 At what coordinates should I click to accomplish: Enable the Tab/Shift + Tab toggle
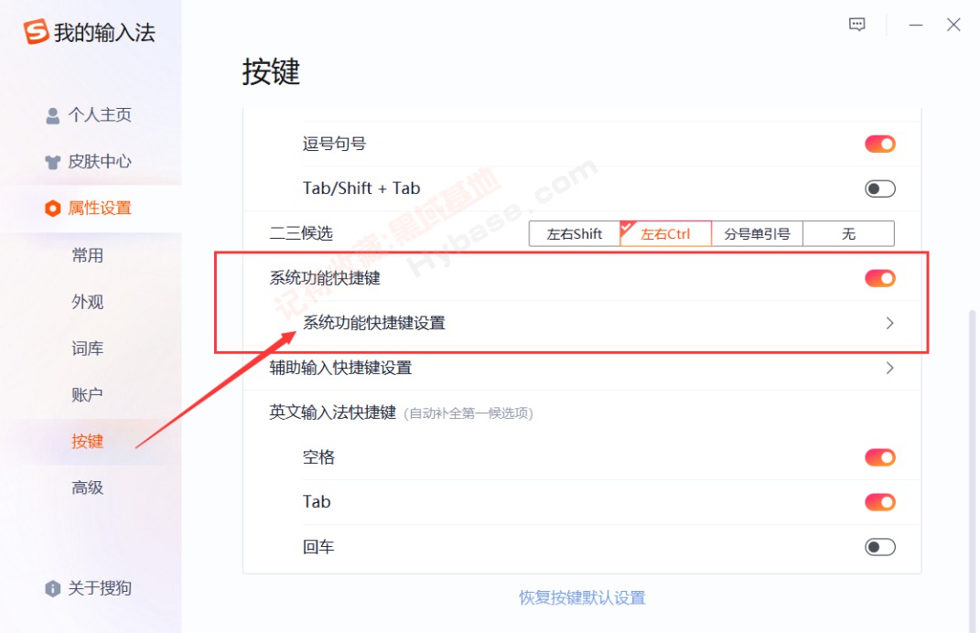(879, 189)
